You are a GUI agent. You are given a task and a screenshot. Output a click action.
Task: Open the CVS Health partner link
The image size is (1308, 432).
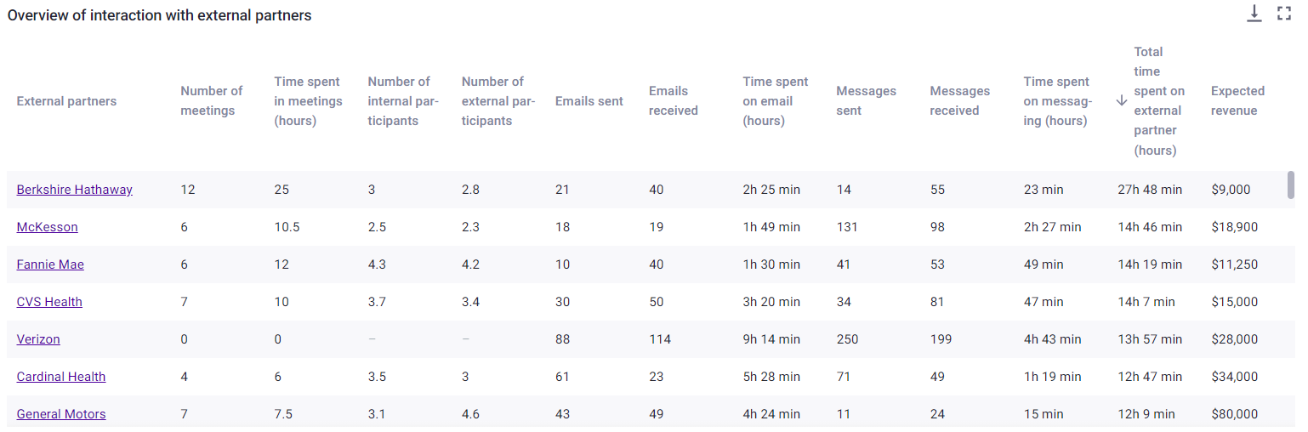[49, 302]
